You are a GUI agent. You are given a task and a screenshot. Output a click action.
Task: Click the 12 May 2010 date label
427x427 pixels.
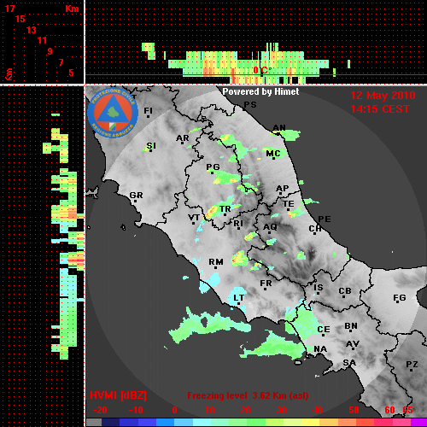click(383, 96)
